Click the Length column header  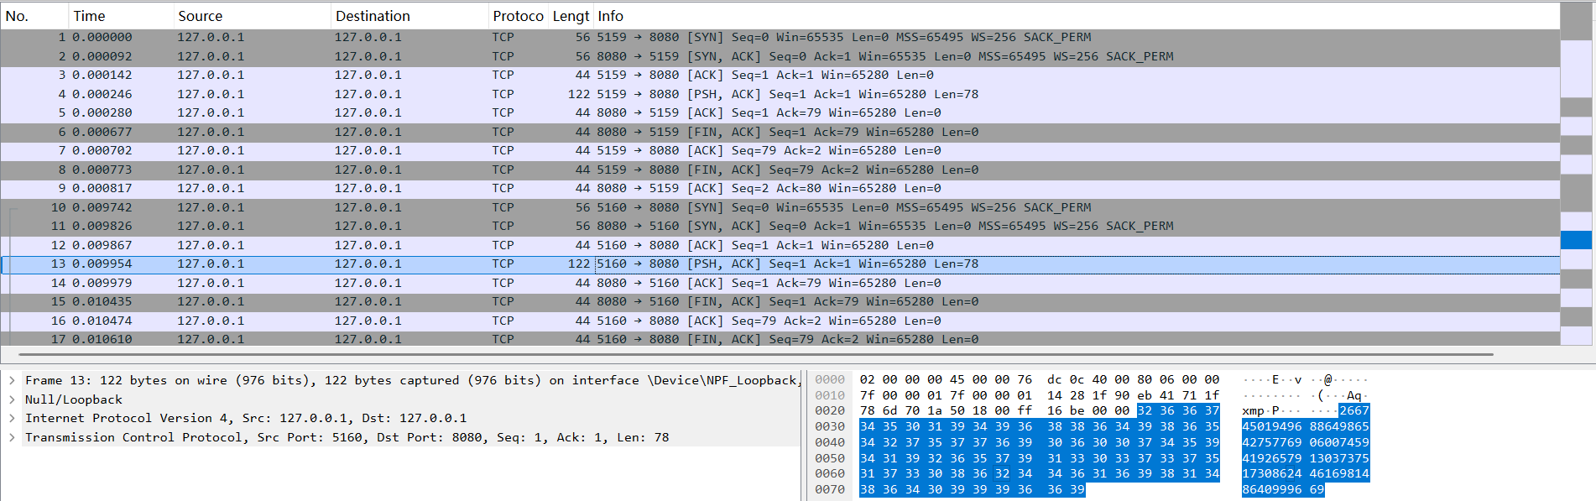(x=571, y=16)
